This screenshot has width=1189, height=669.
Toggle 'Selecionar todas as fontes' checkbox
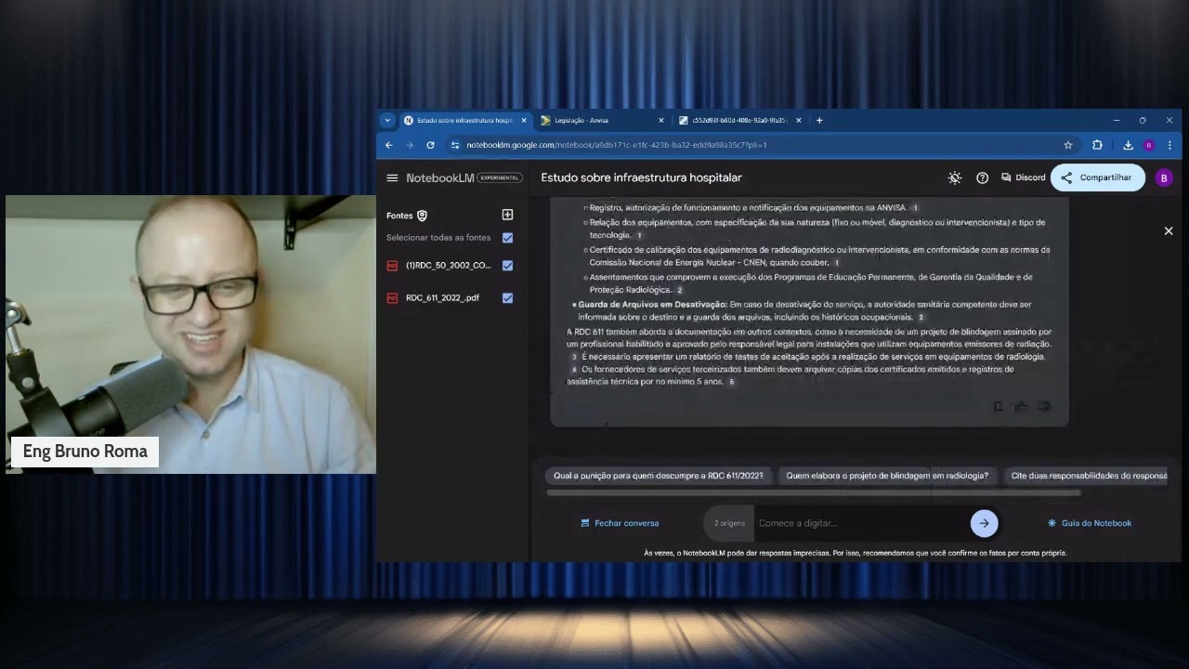[x=507, y=238]
